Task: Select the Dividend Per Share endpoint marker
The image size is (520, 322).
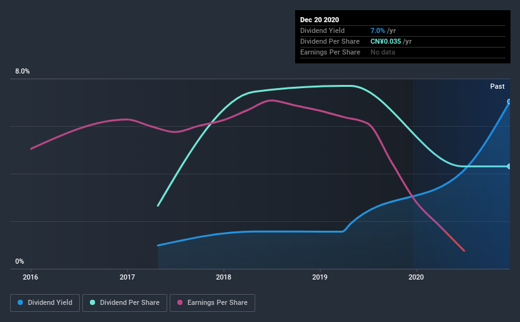Action: tap(509, 166)
